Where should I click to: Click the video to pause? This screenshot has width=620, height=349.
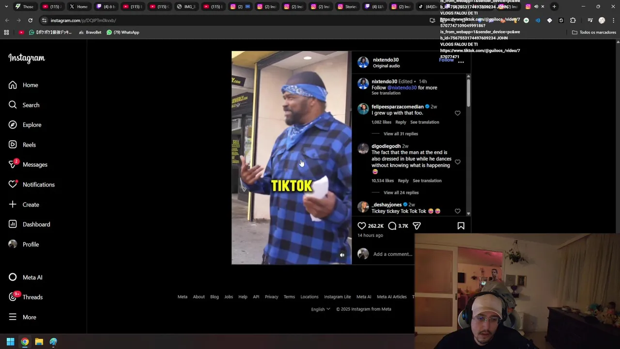[x=291, y=158]
